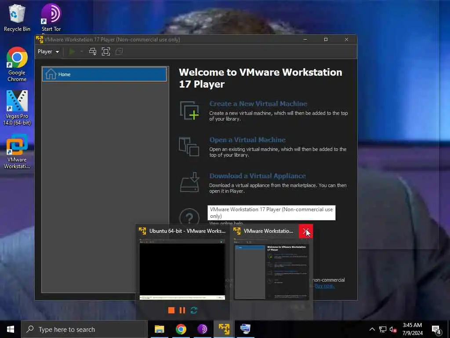The image size is (450, 338).
Task: Open the notification center icon
Action: pyautogui.click(x=436, y=330)
